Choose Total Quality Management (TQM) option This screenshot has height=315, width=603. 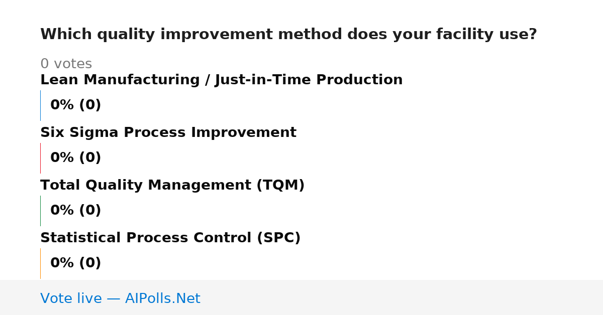pos(172,186)
